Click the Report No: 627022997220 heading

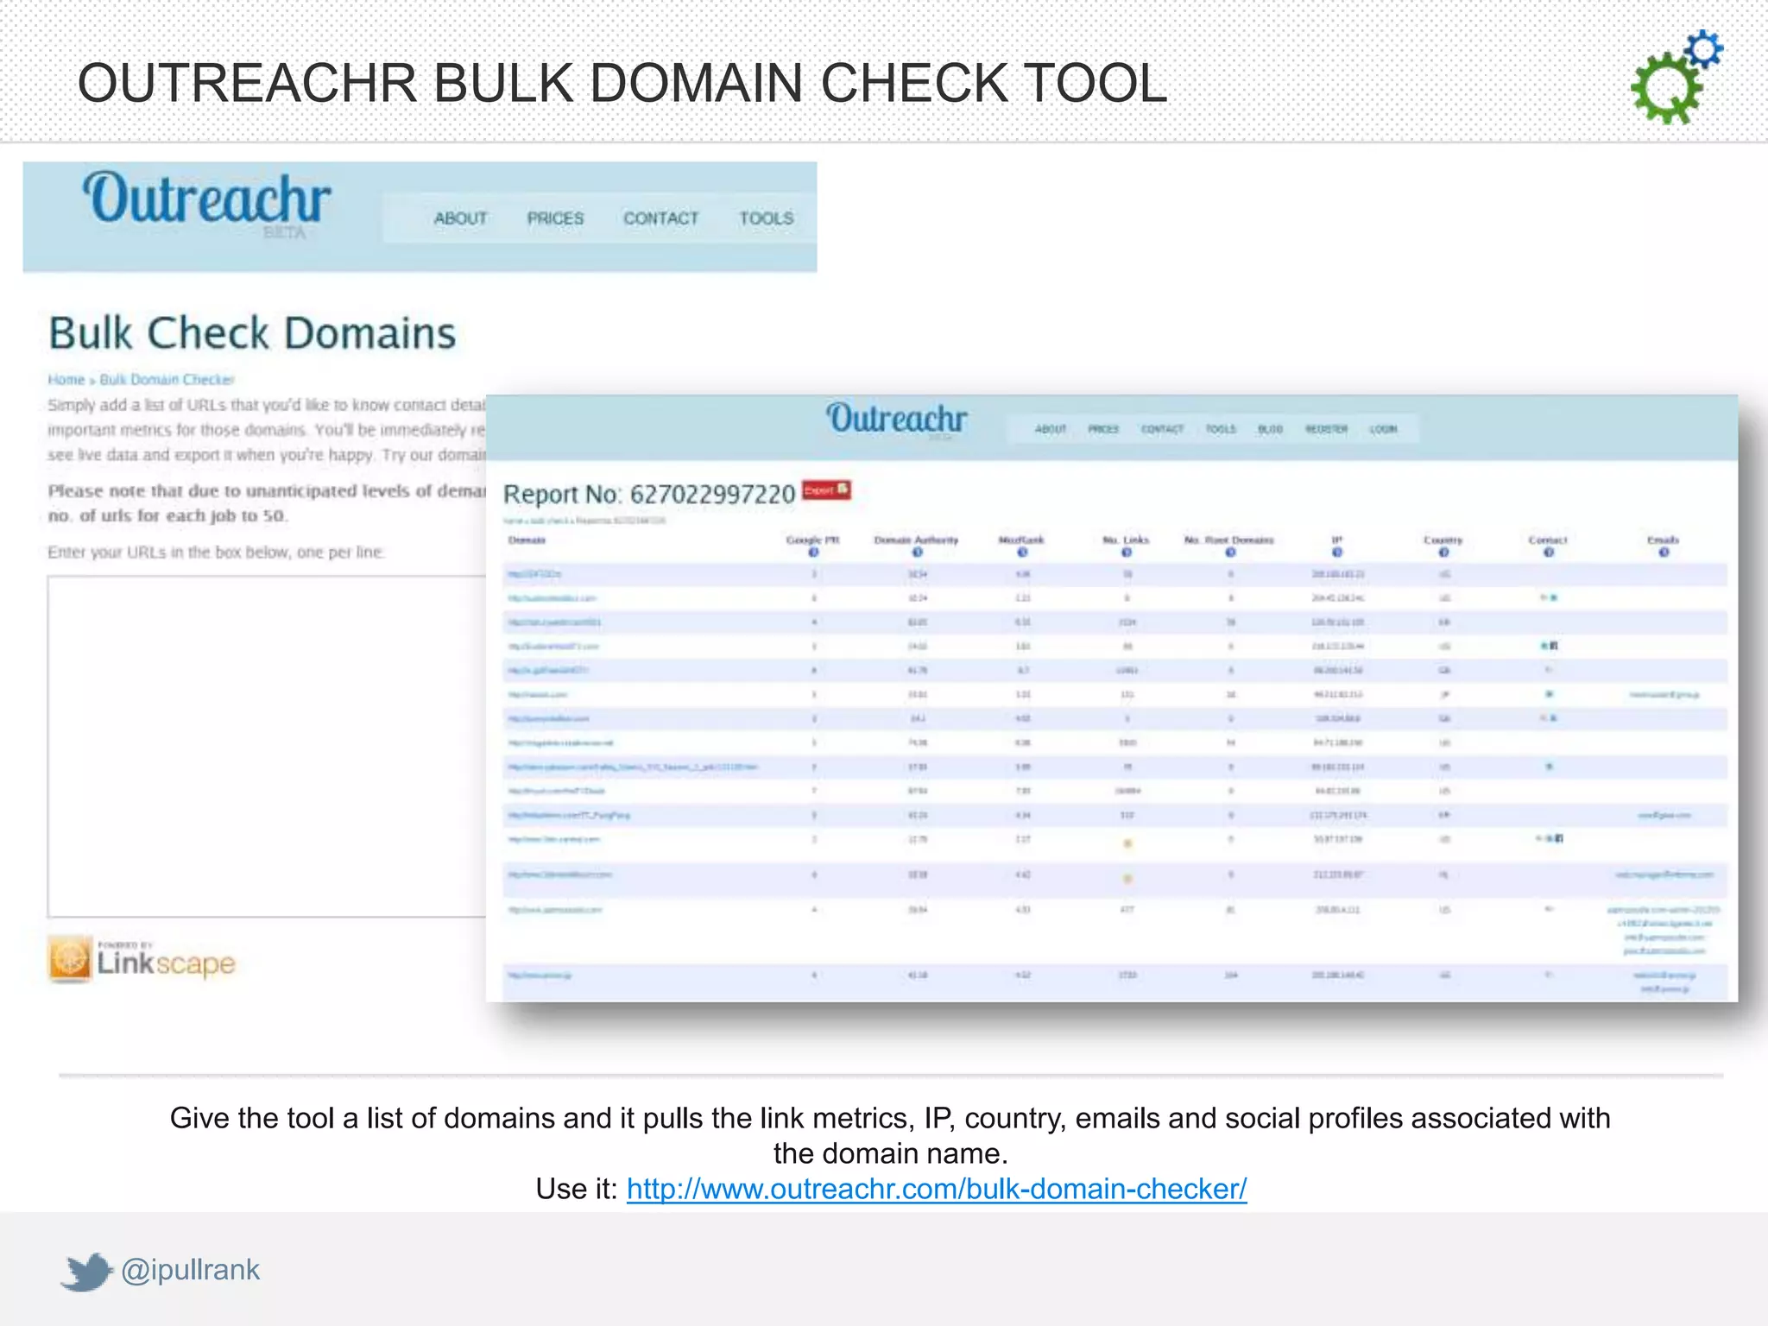pos(649,494)
